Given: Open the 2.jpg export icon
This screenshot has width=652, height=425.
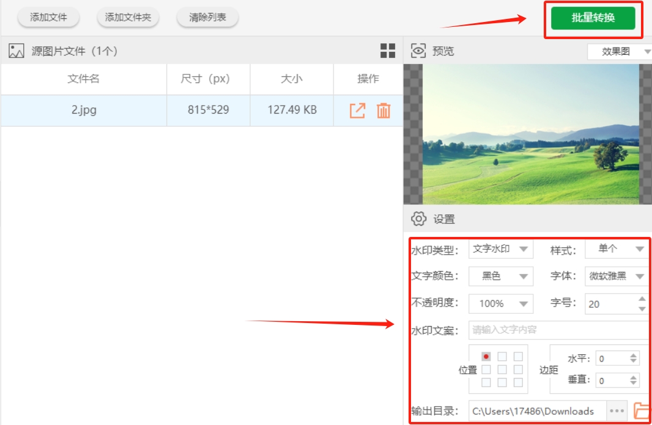Looking at the screenshot, I should point(357,111).
